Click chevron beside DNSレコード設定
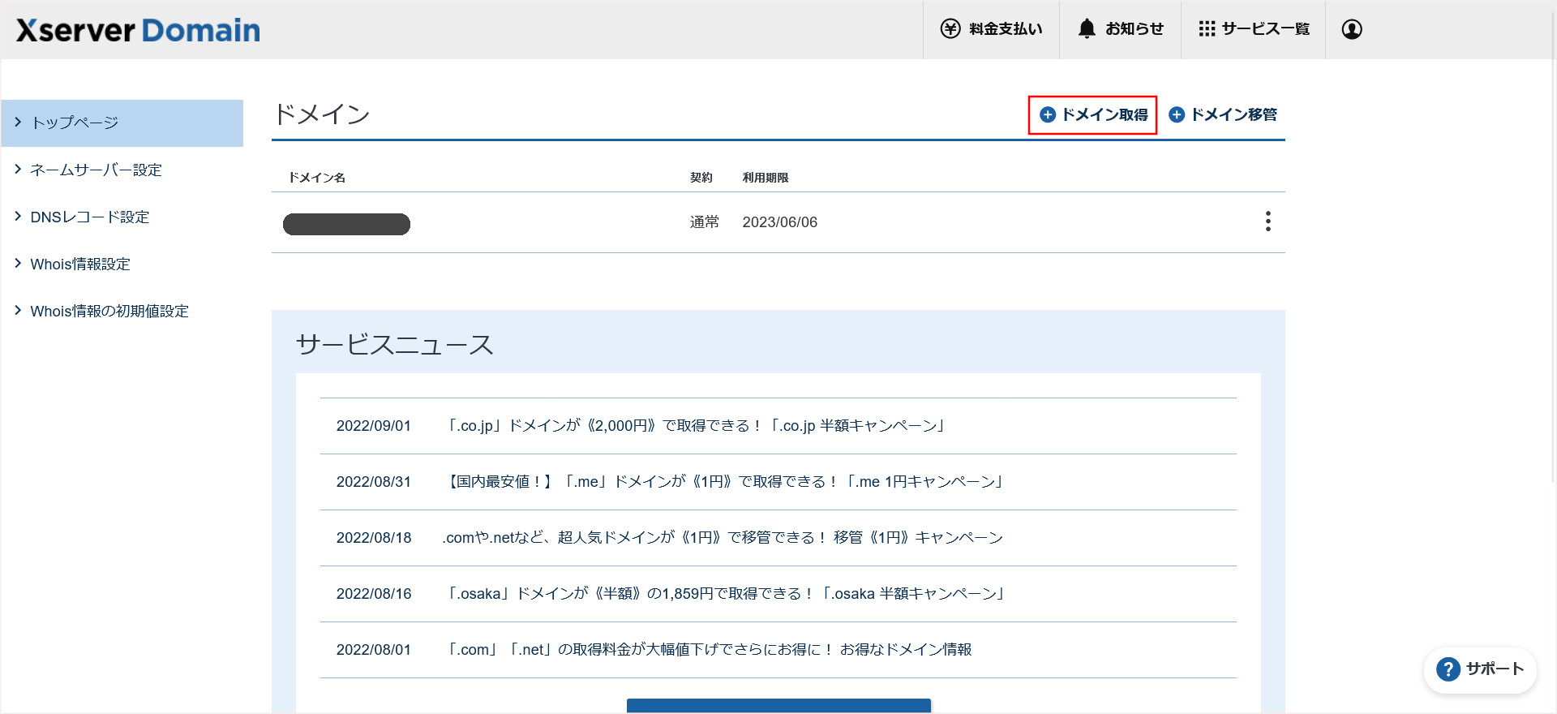Viewport: 1557px width, 714px height. pyautogui.click(x=18, y=217)
